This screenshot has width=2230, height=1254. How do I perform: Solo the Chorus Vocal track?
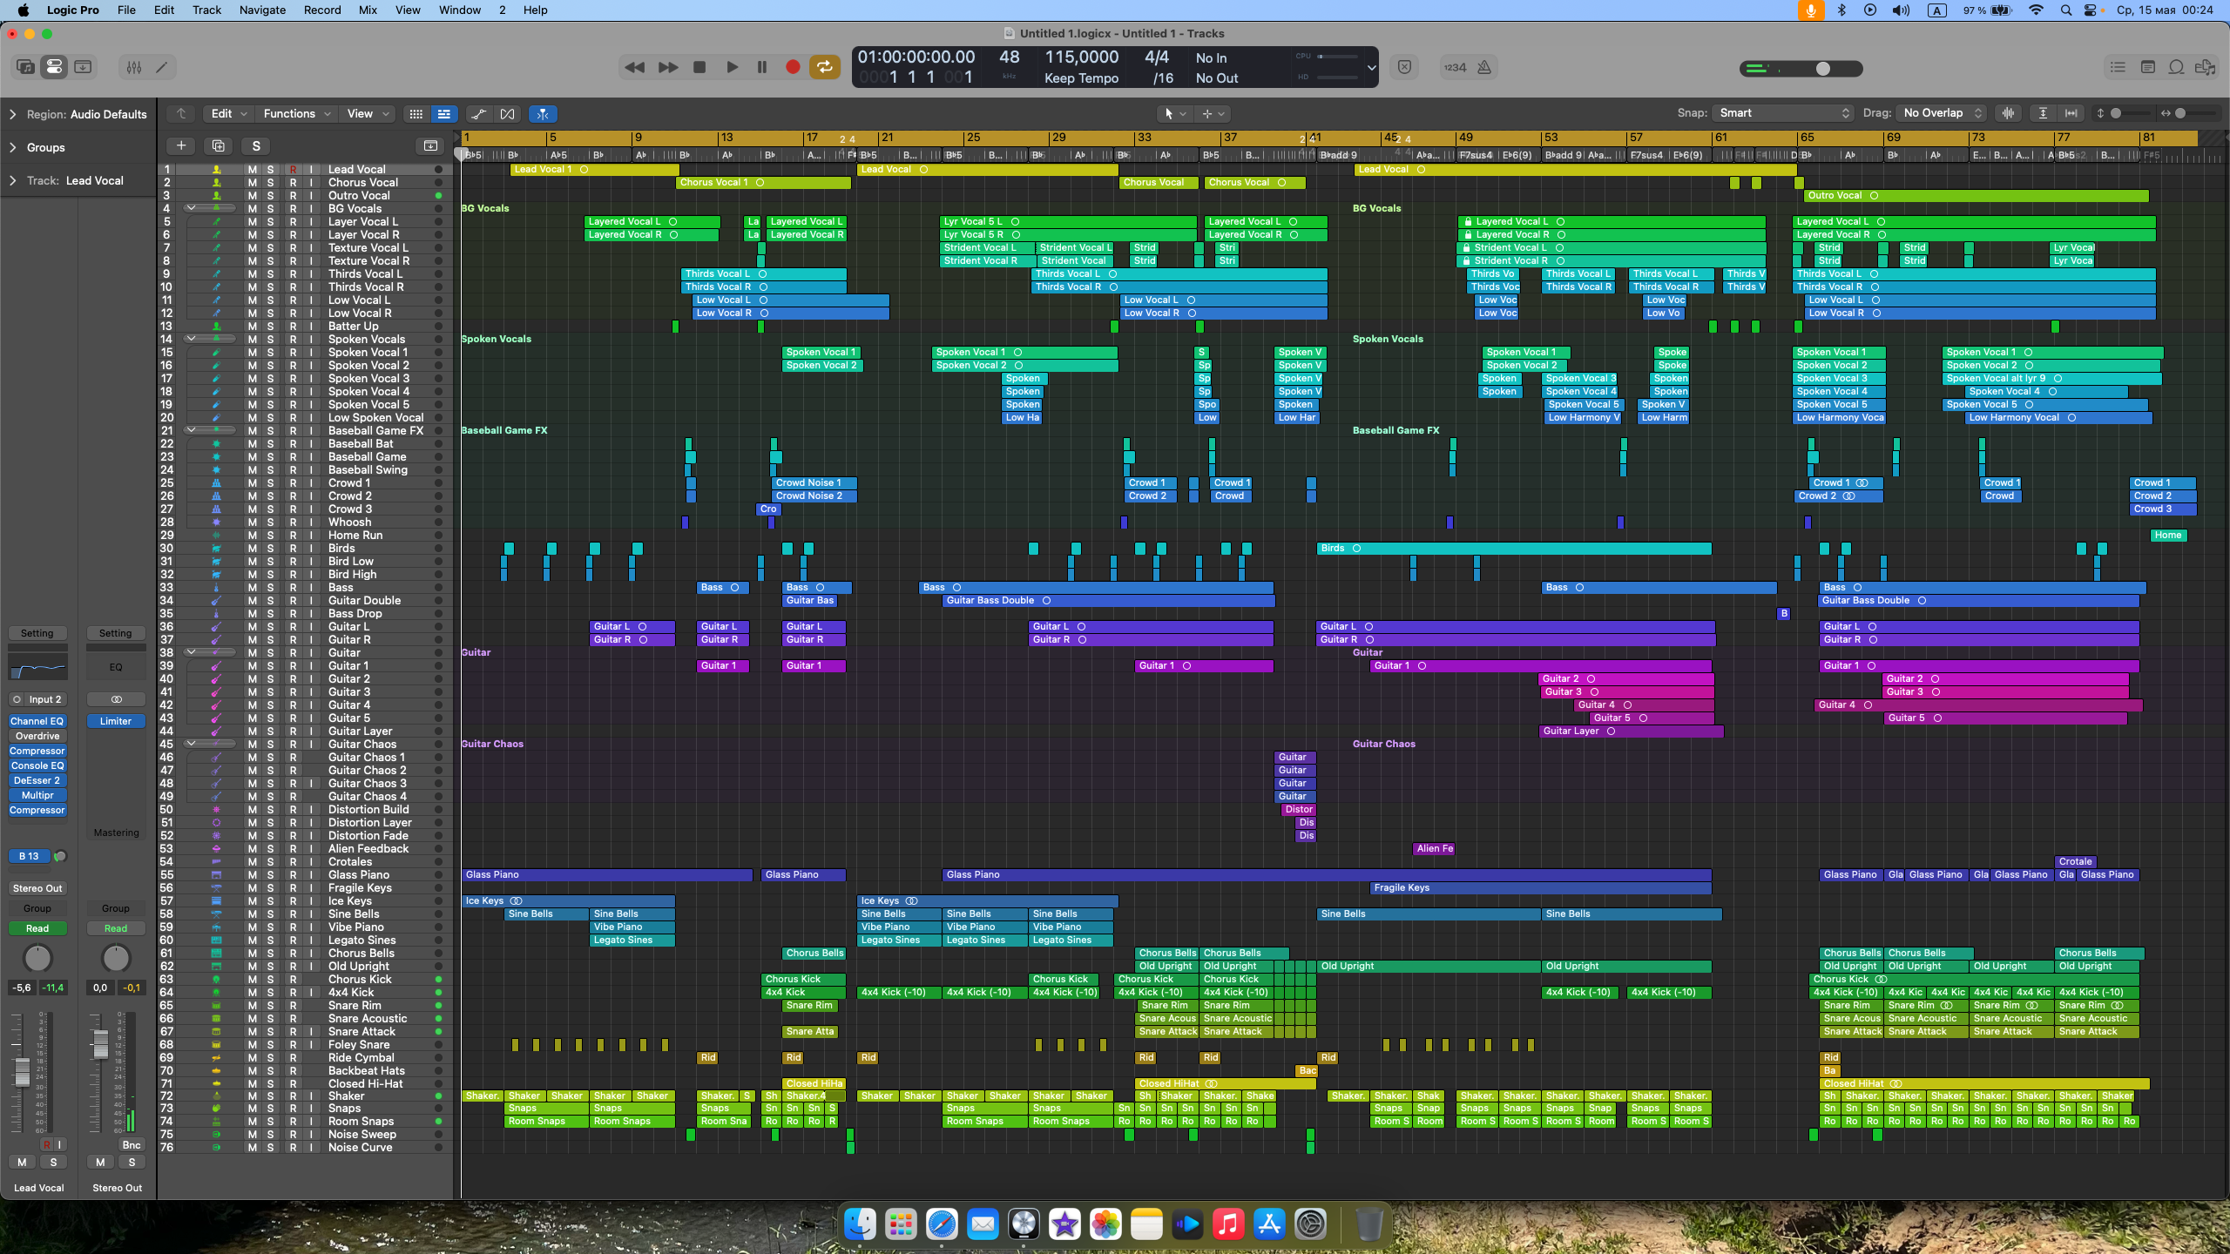(x=270, y=183)
